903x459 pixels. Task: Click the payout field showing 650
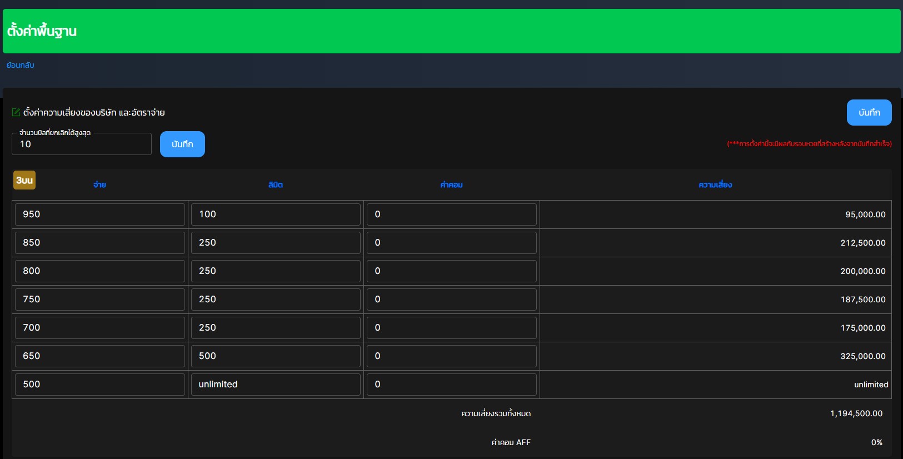(100, 356)
